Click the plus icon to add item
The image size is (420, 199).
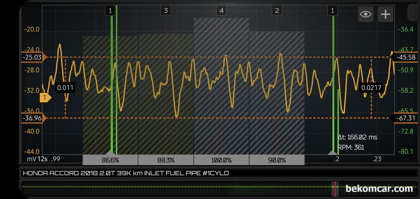coord(385,14)
